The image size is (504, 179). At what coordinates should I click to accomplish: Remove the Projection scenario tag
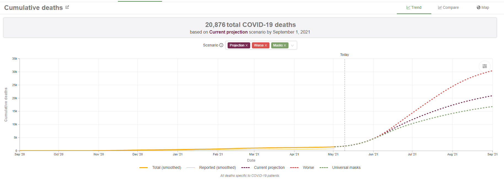(x=247, y=46)
